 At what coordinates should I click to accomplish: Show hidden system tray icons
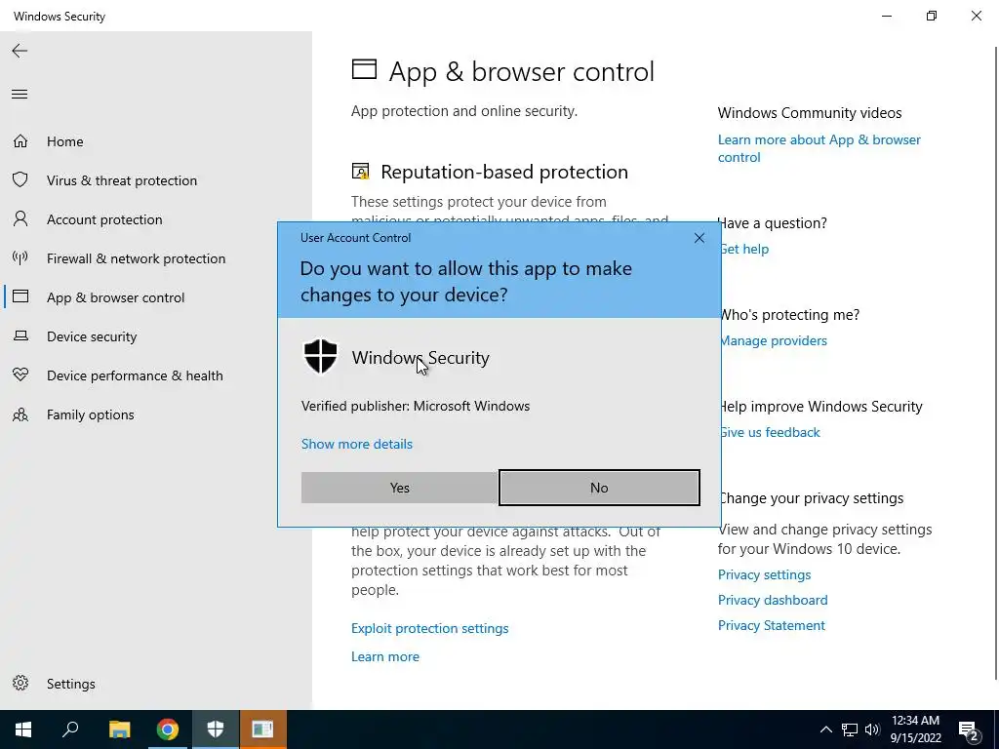point(825,729)
